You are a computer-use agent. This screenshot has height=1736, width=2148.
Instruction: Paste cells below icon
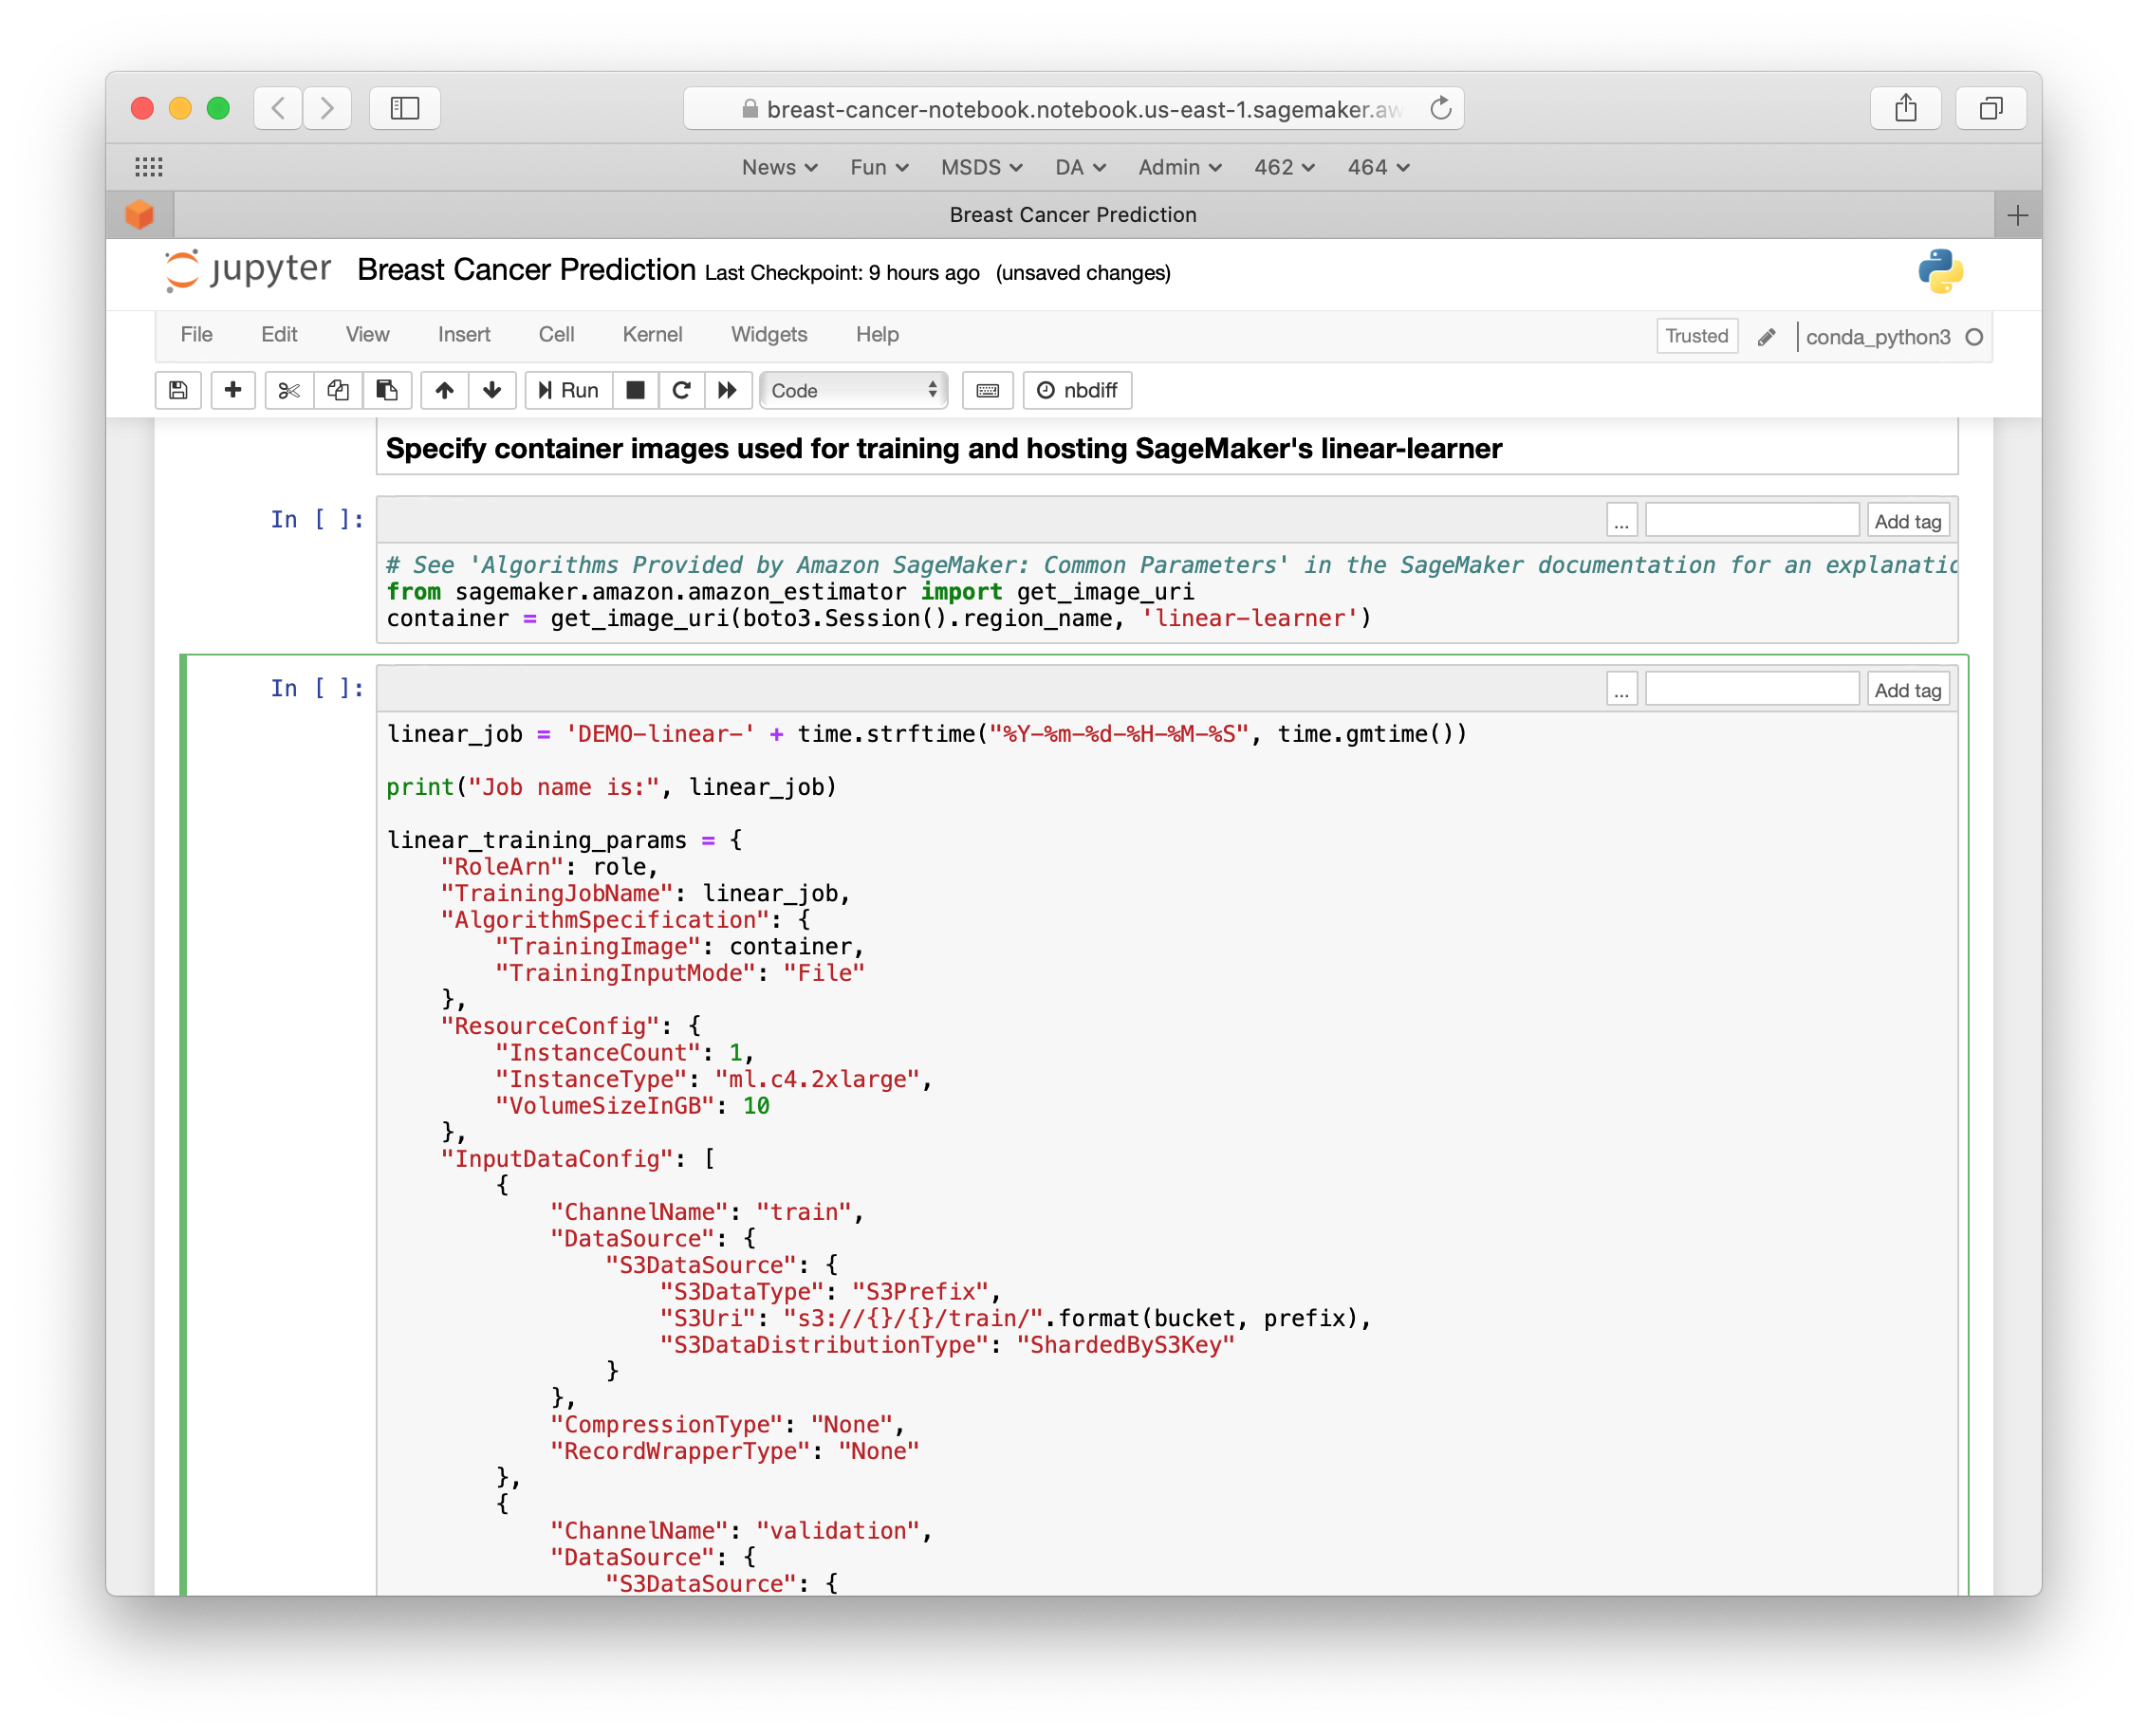(x=387, y=390)
